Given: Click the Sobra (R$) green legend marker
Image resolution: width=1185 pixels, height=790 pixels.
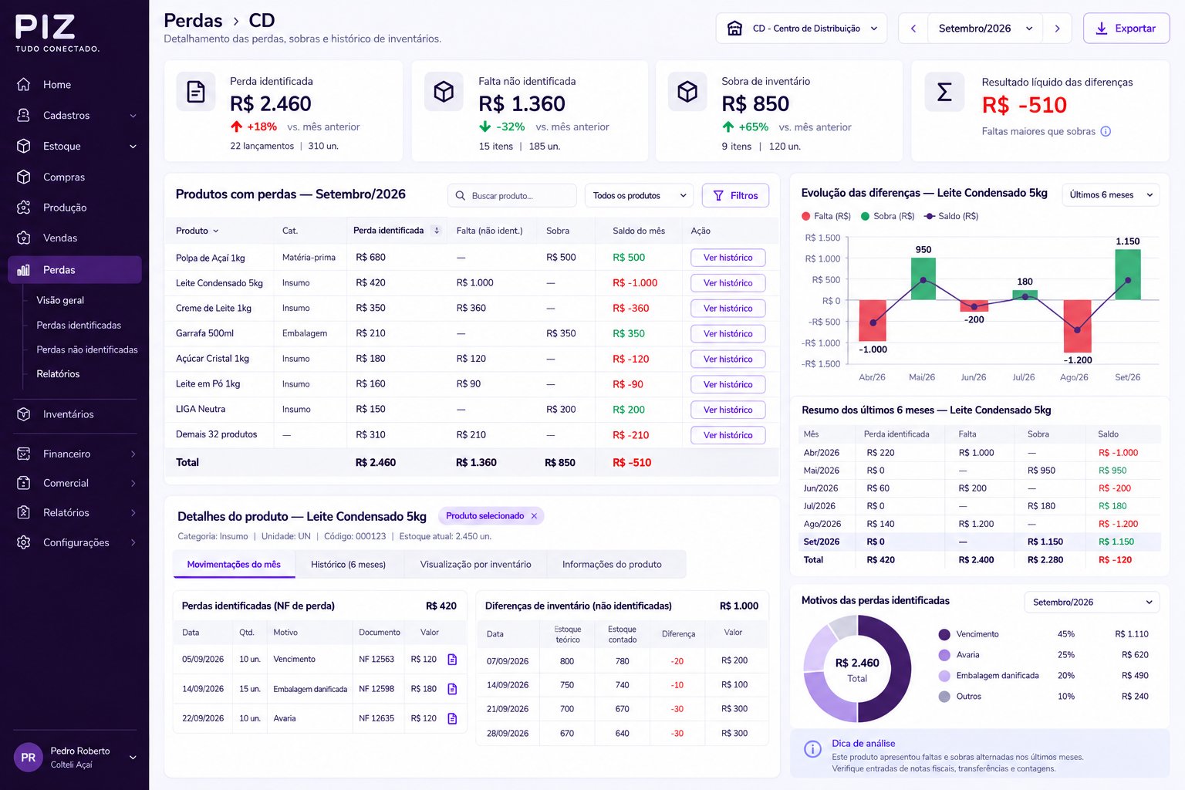Looking at the screenshot, I should click(x=866, y=216).
